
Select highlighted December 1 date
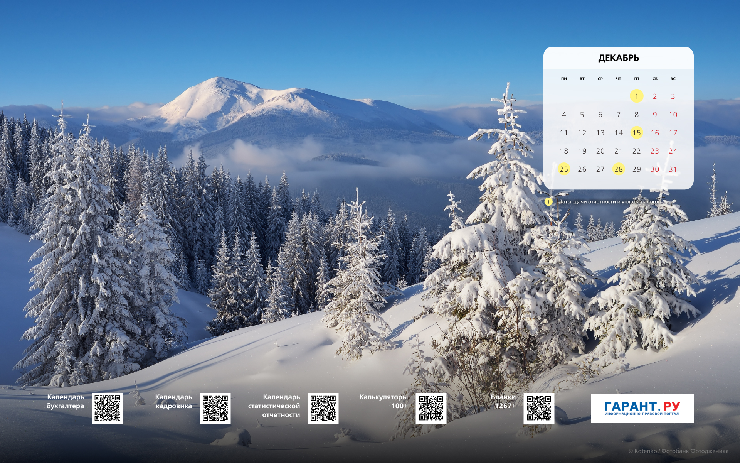tap(636, 96)
